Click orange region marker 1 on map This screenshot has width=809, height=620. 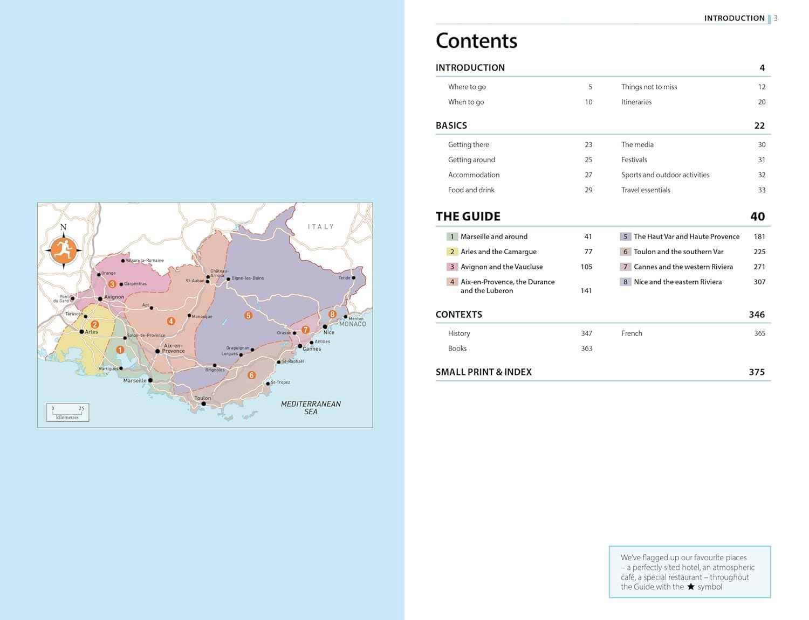[120, 350]
